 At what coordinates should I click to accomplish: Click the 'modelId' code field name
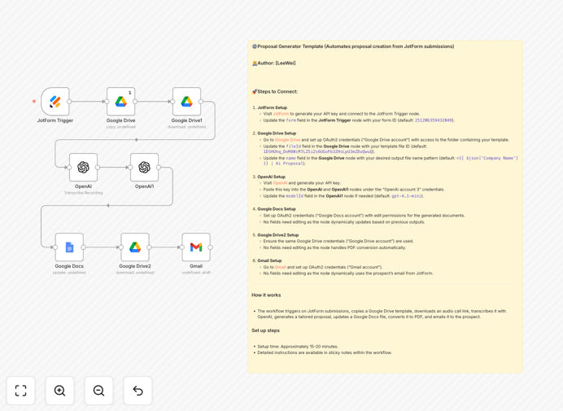point(295,196)
